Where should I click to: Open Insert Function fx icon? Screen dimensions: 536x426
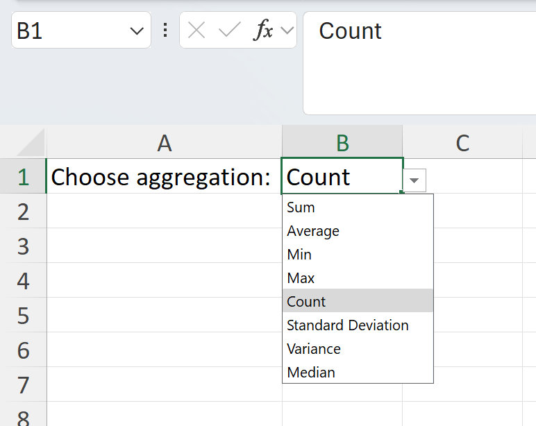tap(264, 31)
